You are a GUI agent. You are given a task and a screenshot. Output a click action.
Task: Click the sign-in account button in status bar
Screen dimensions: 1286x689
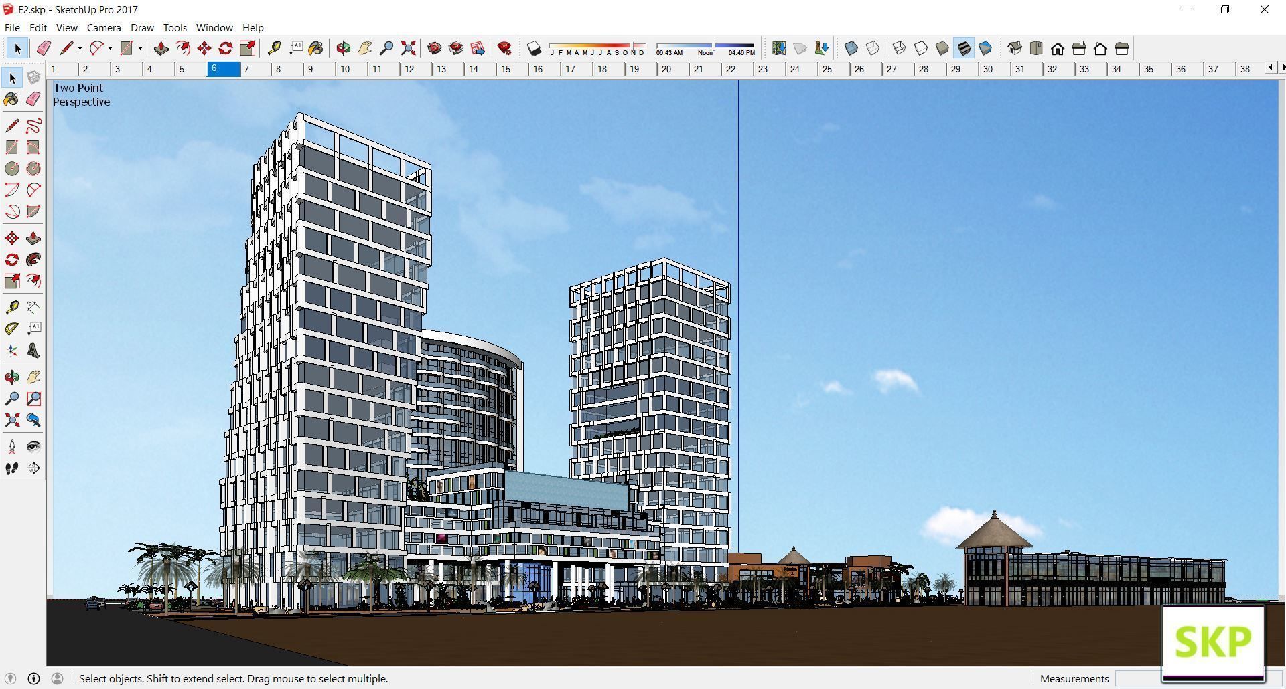(57, 678)
